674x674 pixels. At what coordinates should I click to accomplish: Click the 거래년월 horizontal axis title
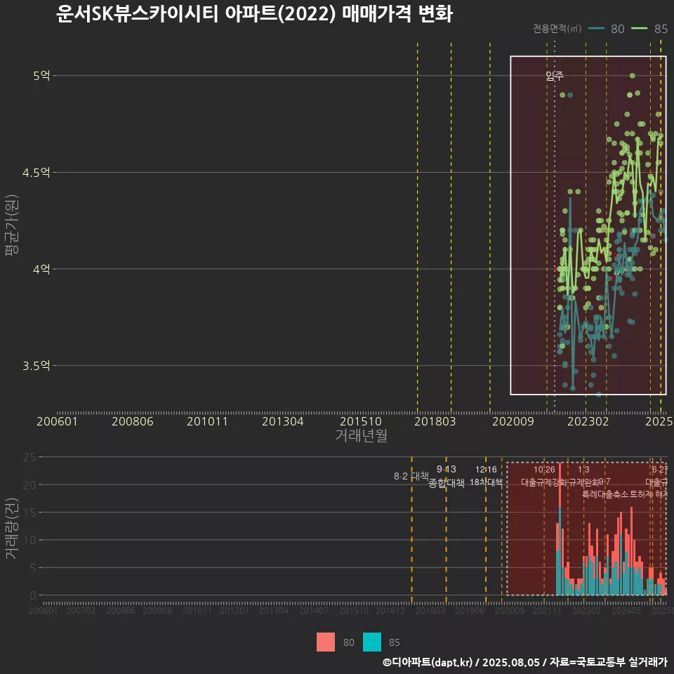tap(361, 435)
